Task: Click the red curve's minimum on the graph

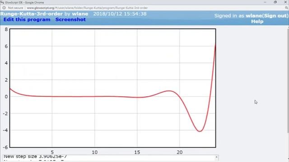Action: [x=200, y=131]
